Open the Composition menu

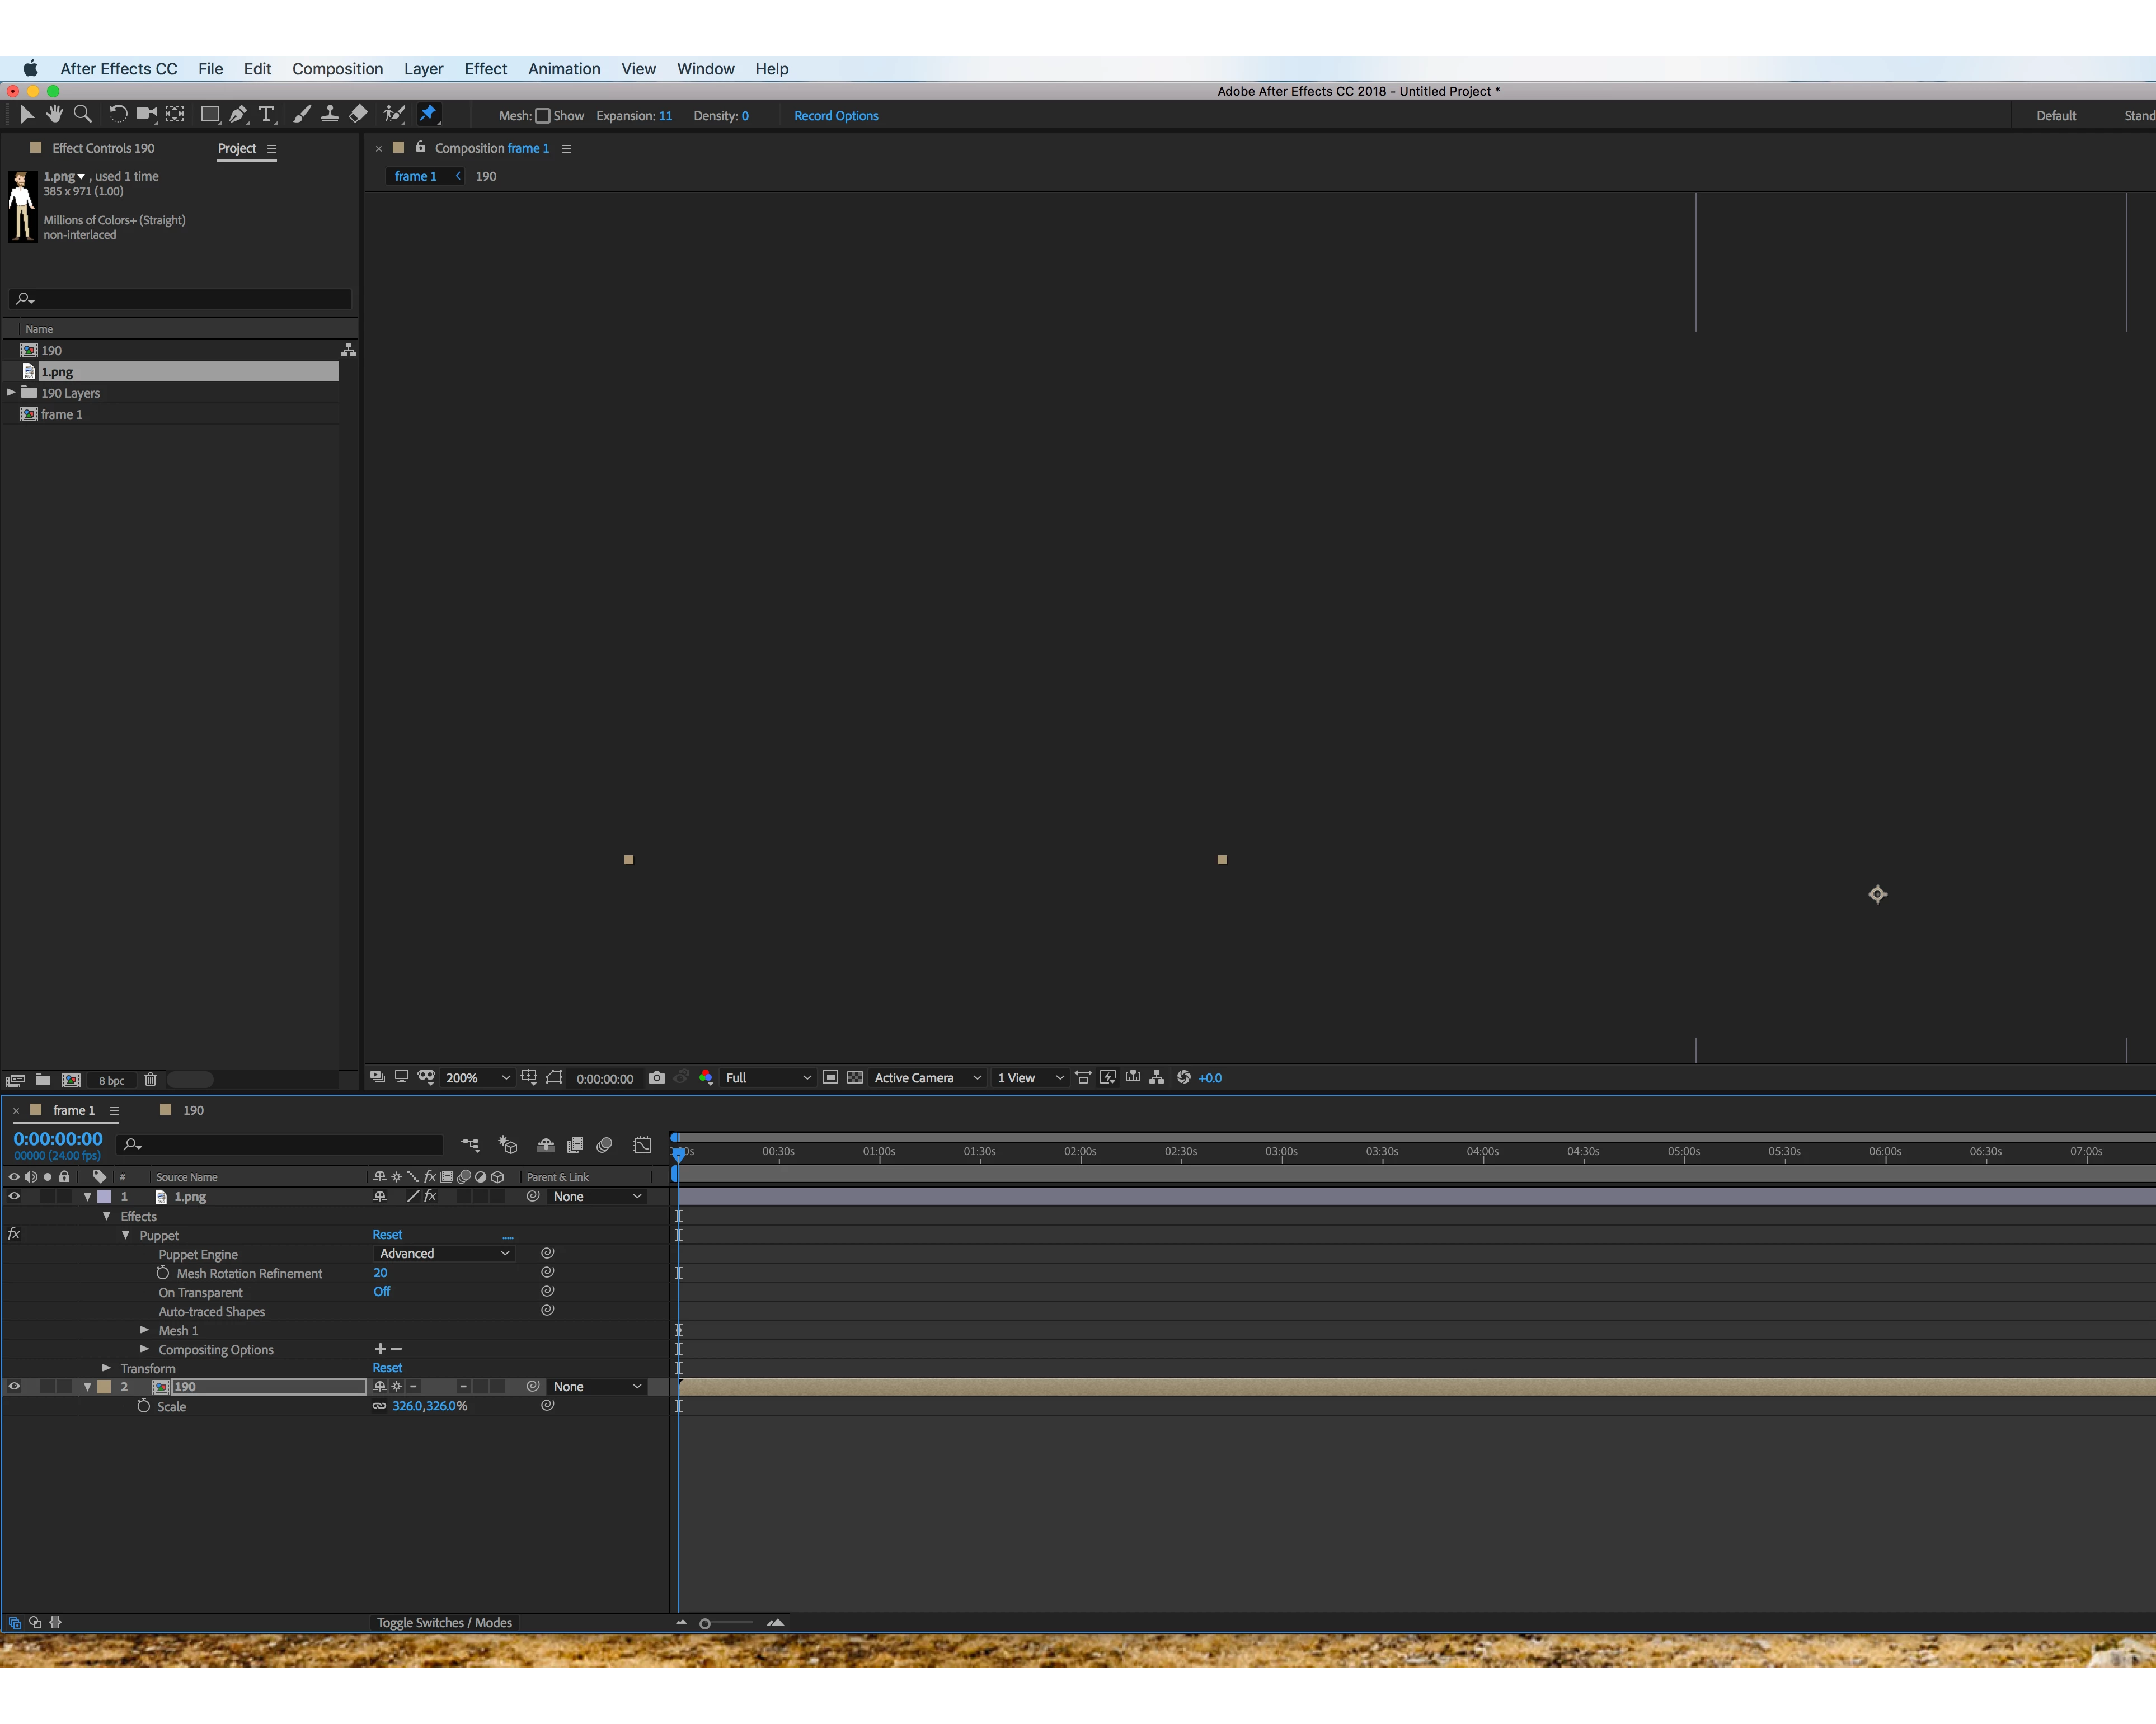pos(337,69)
